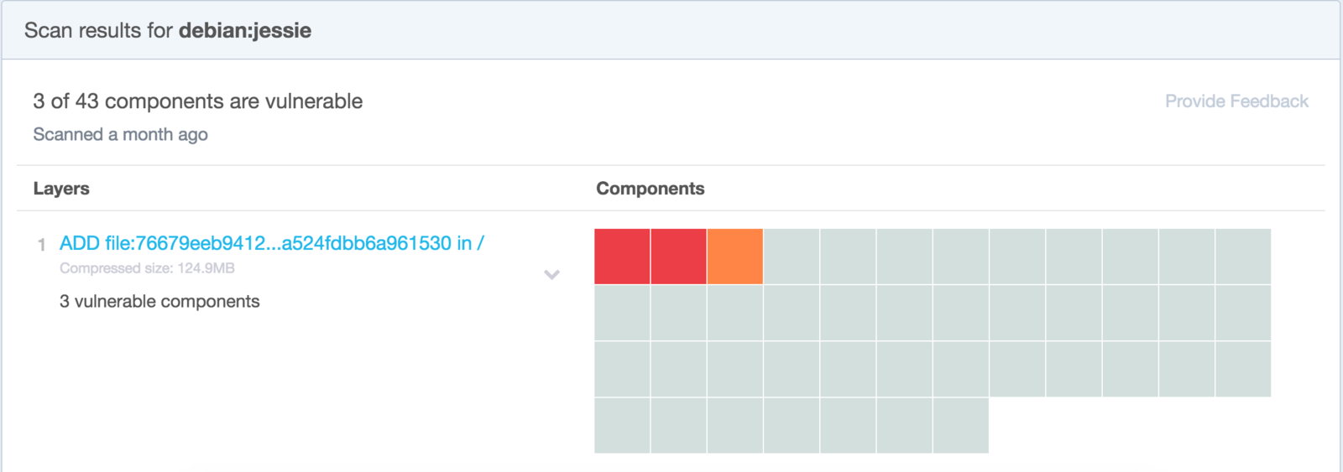Click the Layers column header
Viewport: 1343px width, 472px height.
click(61, 189)
